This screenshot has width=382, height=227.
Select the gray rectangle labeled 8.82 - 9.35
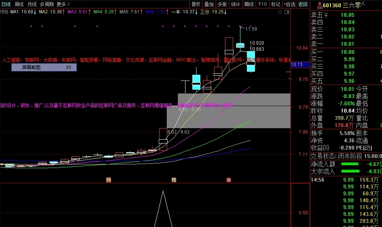[x=234, y=100]
